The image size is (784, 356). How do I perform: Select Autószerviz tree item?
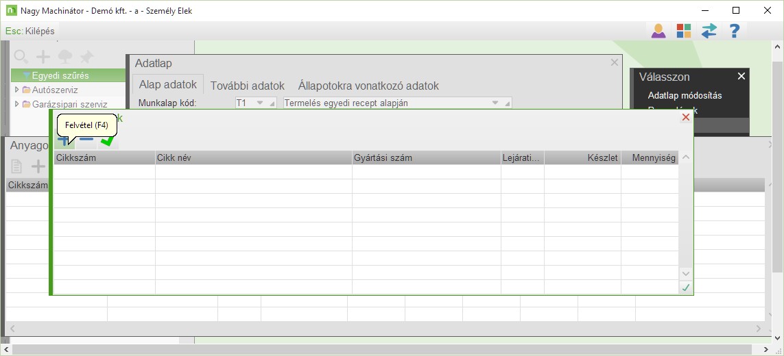pos(54,90)
